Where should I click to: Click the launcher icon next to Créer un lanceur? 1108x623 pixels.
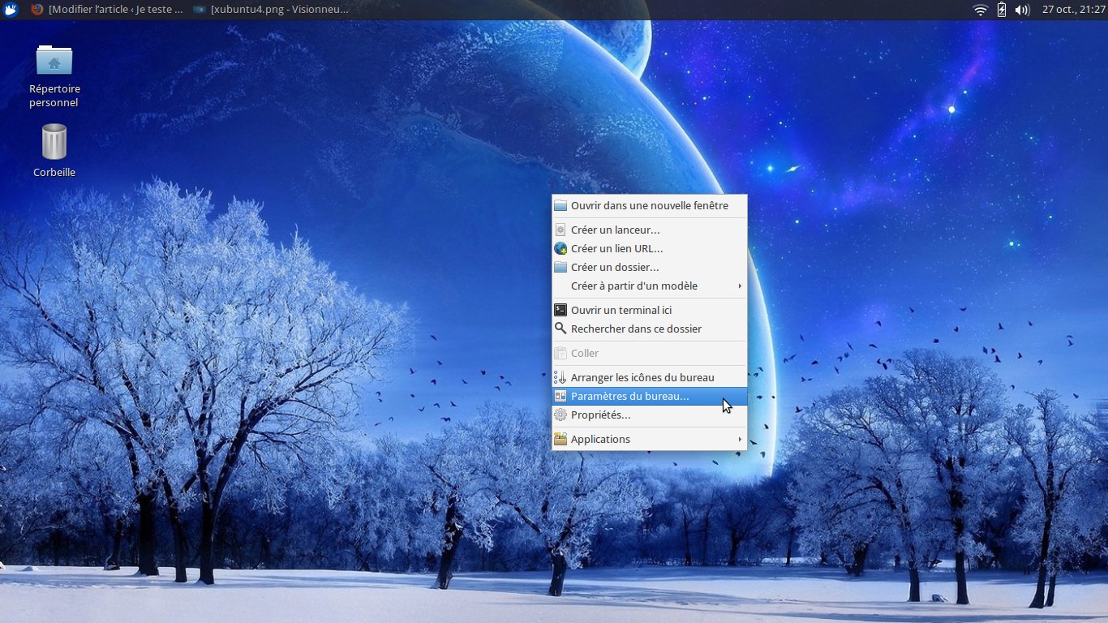click(560, 230)
